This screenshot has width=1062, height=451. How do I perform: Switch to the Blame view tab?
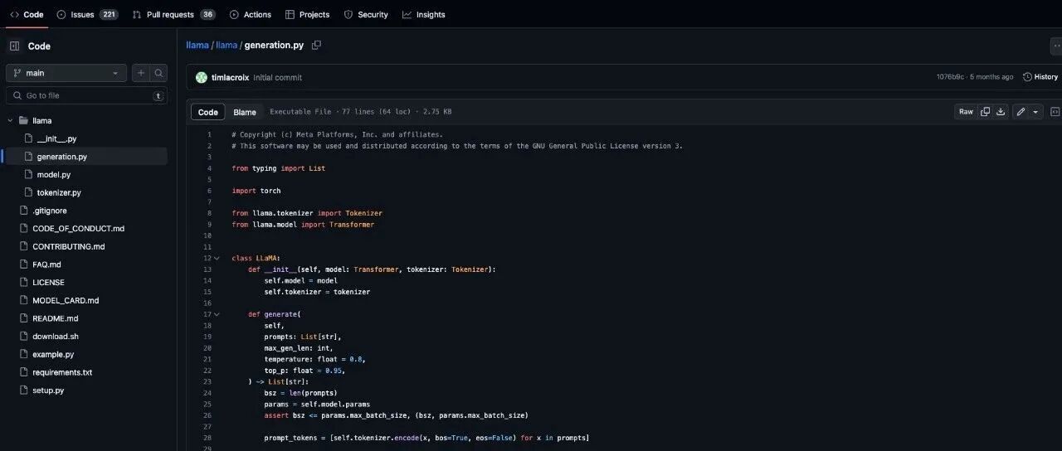(x=245, y=112)
